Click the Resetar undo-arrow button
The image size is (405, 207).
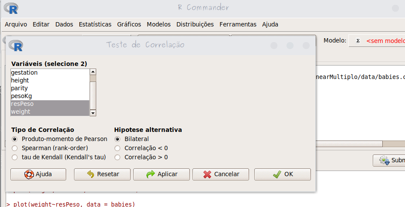coord(102,174)
